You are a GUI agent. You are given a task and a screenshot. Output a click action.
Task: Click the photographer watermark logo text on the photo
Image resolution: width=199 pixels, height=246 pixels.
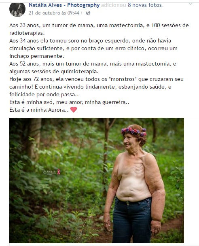(x=50, y=172)
